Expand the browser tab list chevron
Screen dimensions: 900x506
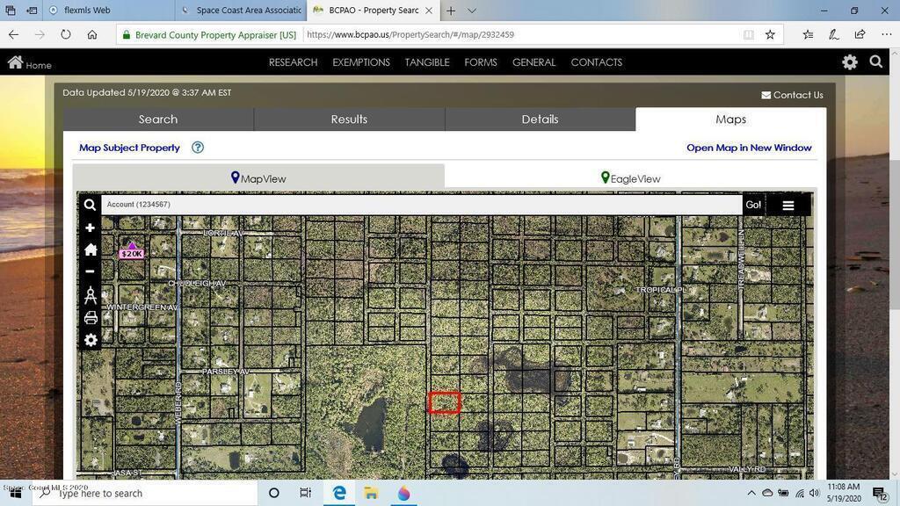click(x=472, y=11)
